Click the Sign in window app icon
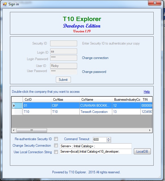Viewport: 165px width, 181px height. [5, 4]
